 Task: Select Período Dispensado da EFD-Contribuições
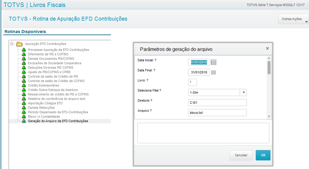click(x=58, y=112)
